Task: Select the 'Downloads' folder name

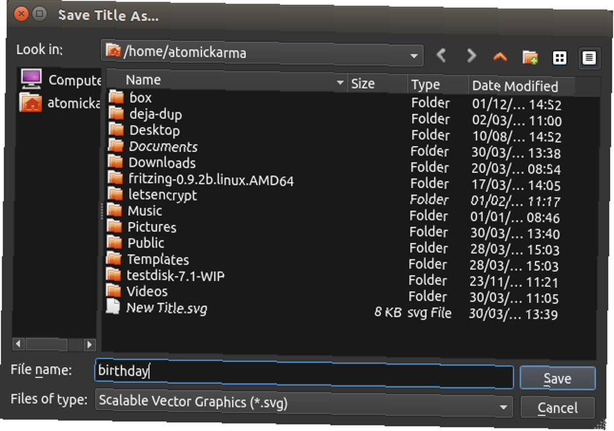Action: pos(162,162)
